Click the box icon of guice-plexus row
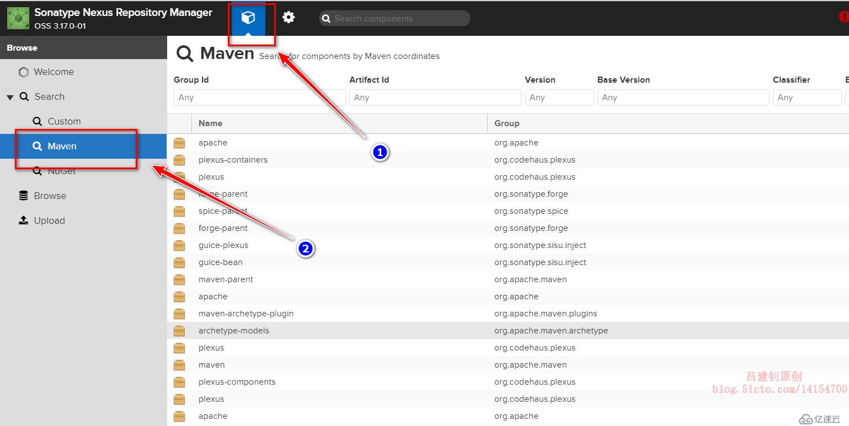849x426 pixels. point(179,245)
